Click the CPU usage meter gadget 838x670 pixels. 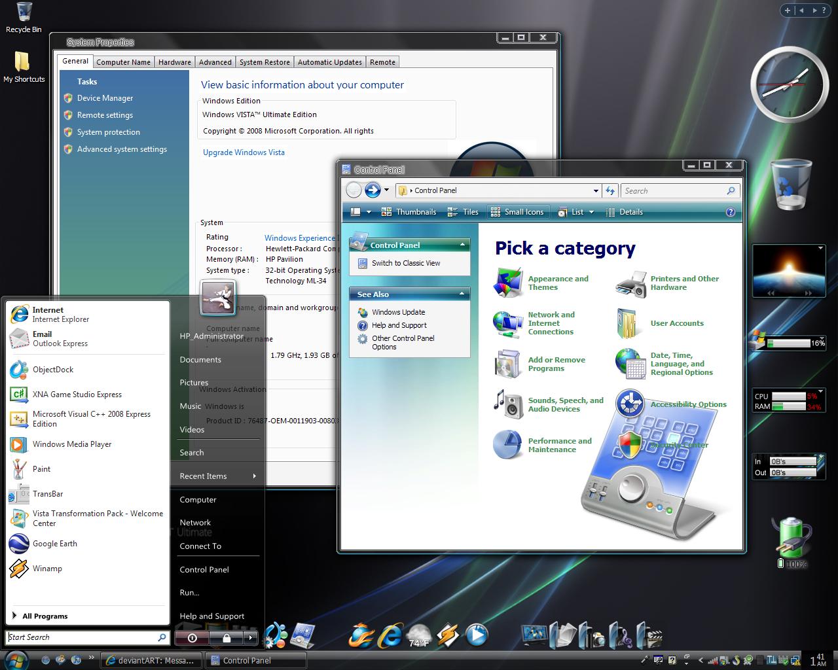pyautogui.click(x=788, y=396)
